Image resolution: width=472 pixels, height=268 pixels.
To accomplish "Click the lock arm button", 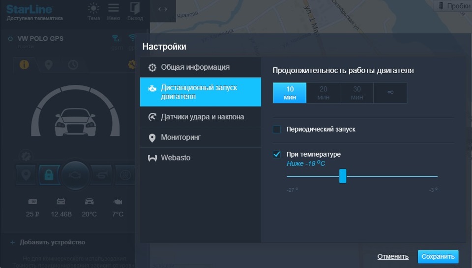I will [x=49, y=175].
